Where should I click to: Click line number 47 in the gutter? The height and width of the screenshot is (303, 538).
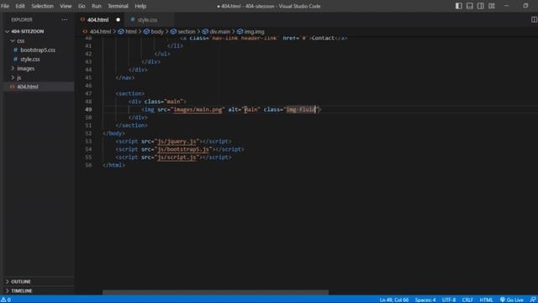88,93
